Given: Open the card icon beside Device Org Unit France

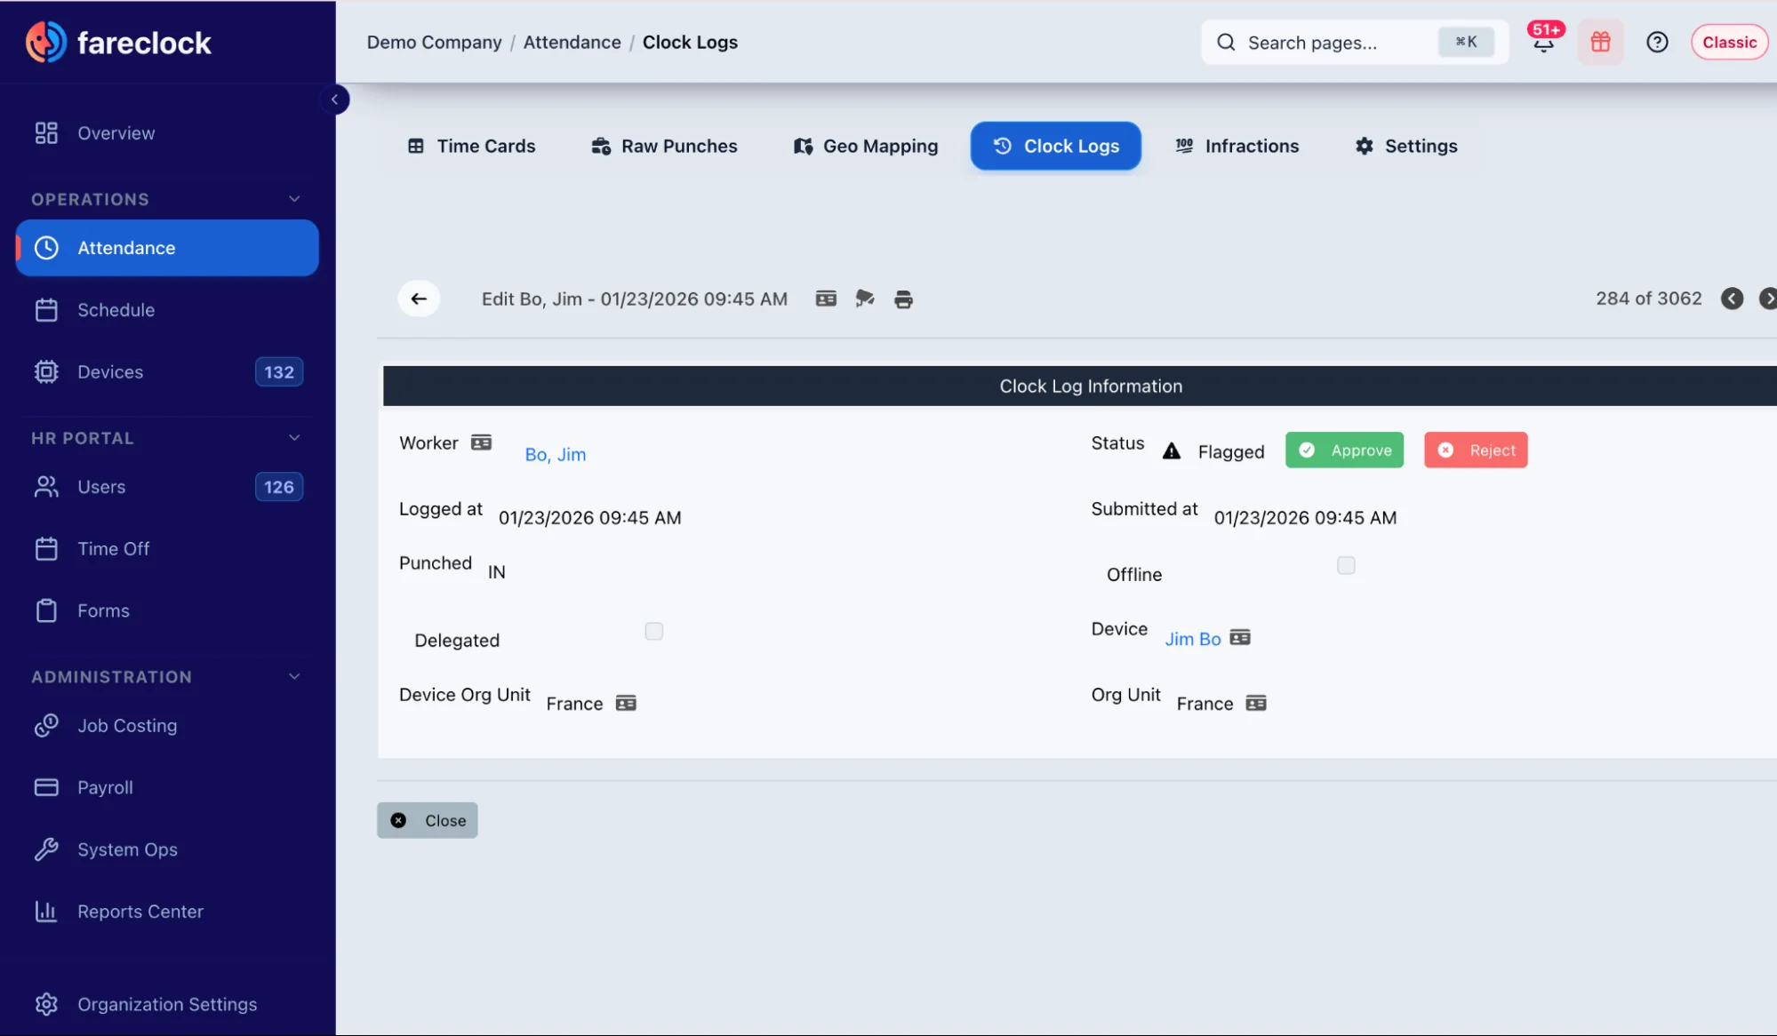Looking at the screenshot, I should [x=626, y=703].
